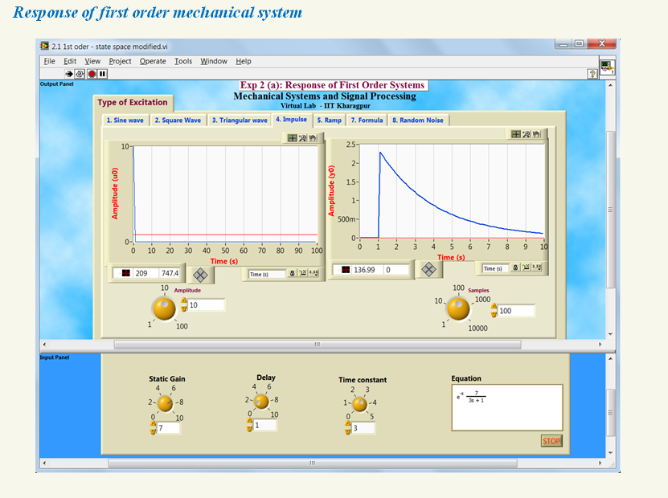Image resolution: width=668 pixels, height=498 pixels.
Task: Click the Run Continuously toolbar icon
Action: pyautogui.click(x=80, y=74)
